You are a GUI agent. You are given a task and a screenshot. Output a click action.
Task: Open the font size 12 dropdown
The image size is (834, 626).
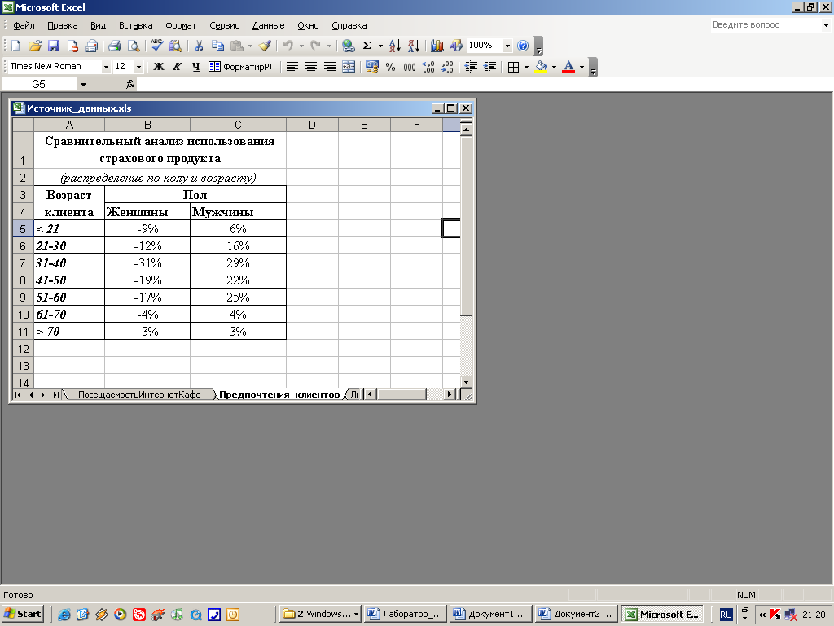pos(138,67)
